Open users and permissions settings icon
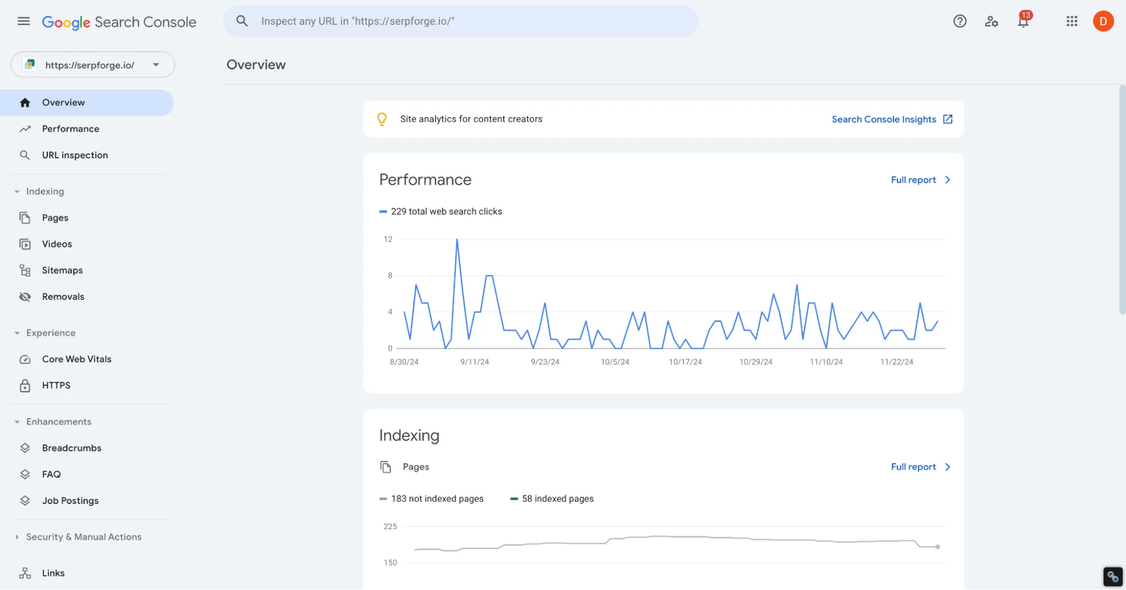1126x590 pixels. pyautogui.click(x=991, y=21)
